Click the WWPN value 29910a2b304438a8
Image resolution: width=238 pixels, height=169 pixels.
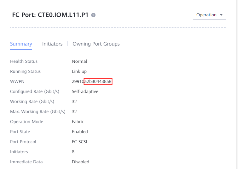coord(92,82)
